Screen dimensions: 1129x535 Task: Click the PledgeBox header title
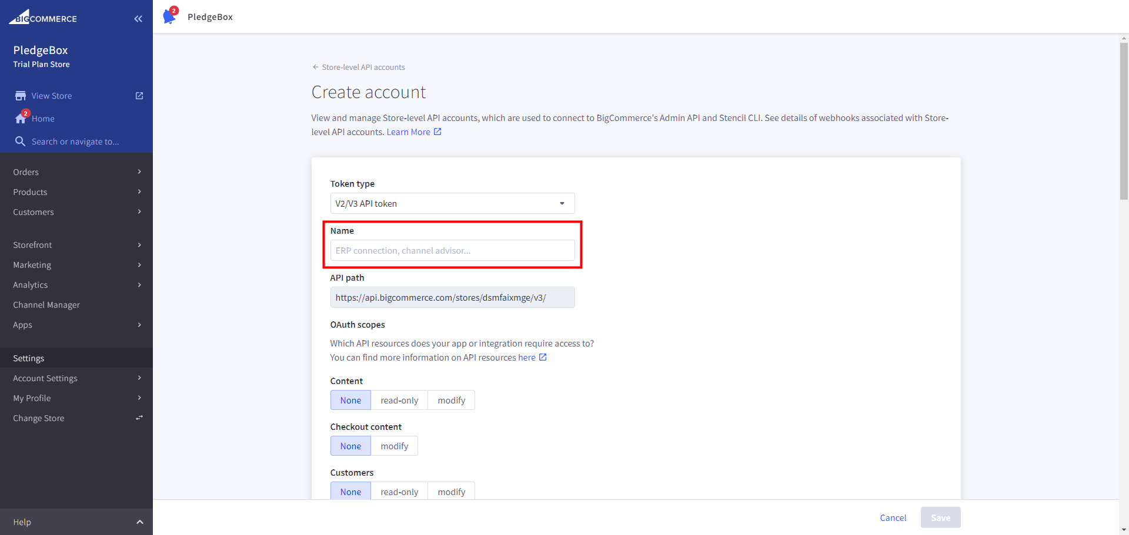click(210, 17)
